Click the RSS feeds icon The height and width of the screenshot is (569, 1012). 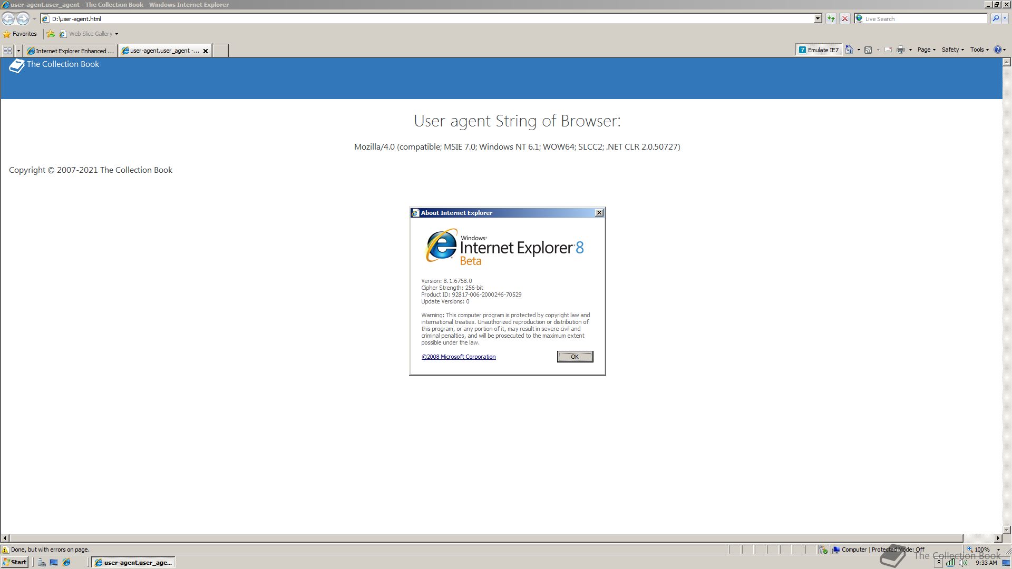(868, 50)
